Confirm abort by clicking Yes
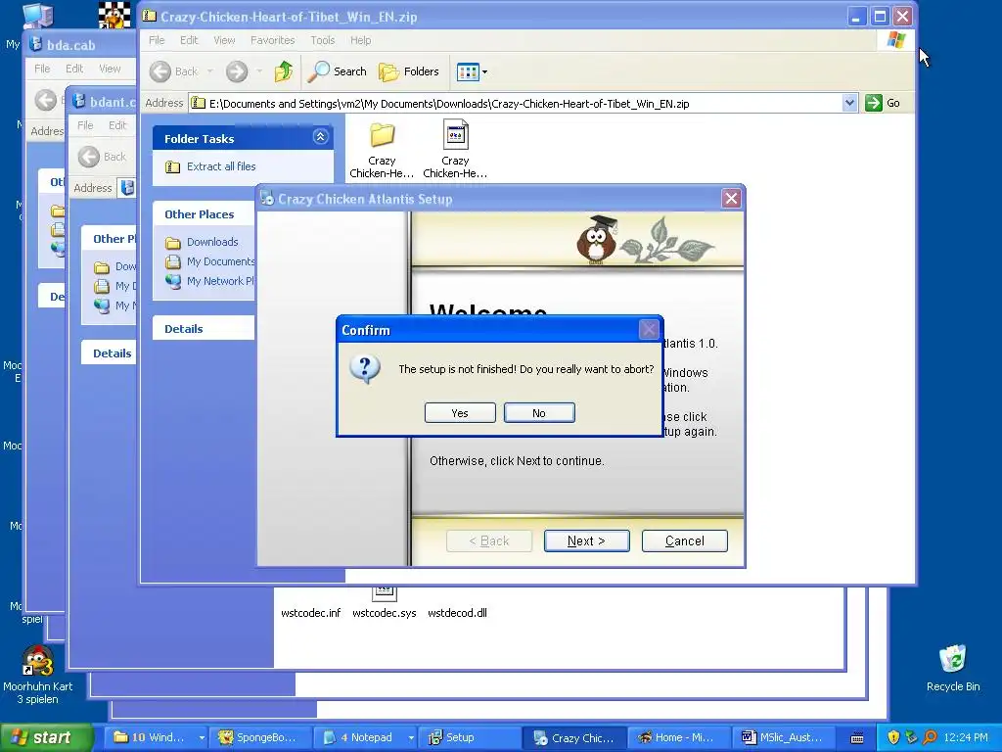The width and height of the screenshot is (1002, 752). tap(460, 413)
